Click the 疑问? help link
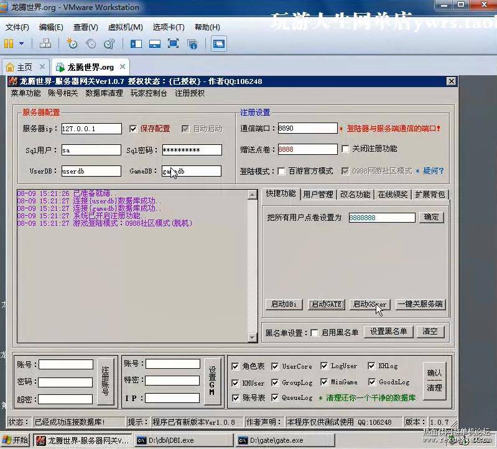 click(434, 171)
